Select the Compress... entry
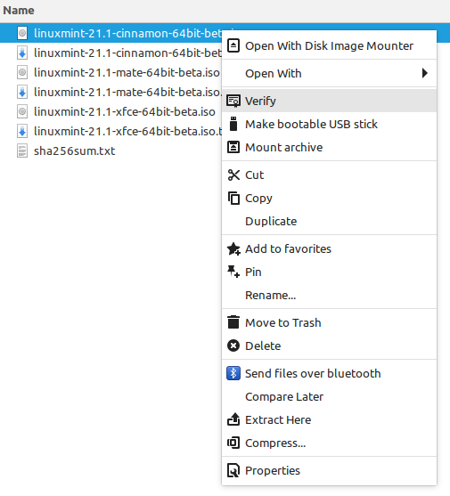The image size is (450, 496). [x=329, y=443]
